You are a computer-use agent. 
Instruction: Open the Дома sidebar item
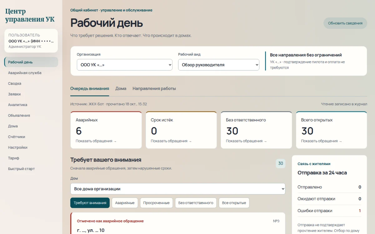click(x=31, y=126)
